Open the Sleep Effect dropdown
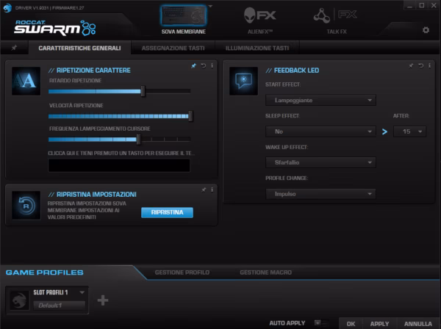This screenshot has width=441, height=329. [320, 131]
